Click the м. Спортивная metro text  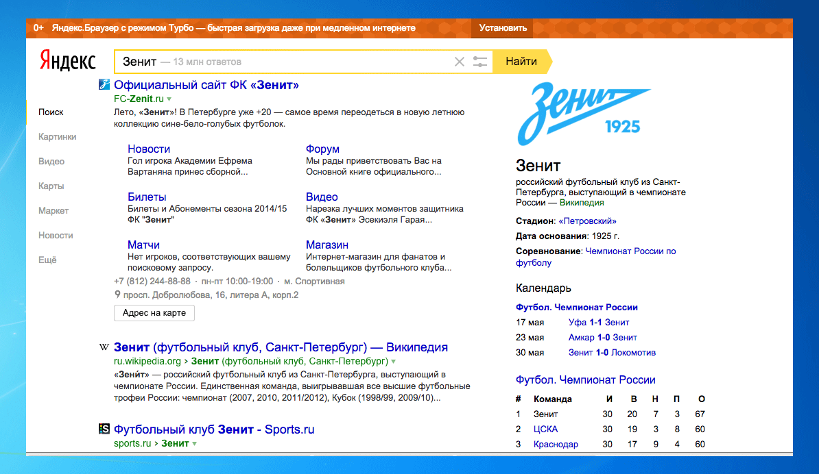pos(314,282)
